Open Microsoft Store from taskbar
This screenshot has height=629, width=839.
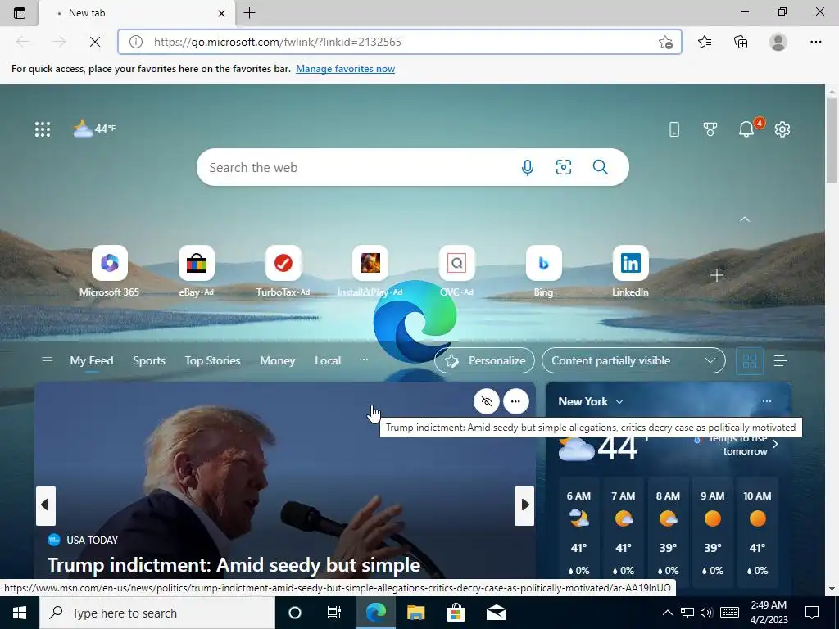456,613
